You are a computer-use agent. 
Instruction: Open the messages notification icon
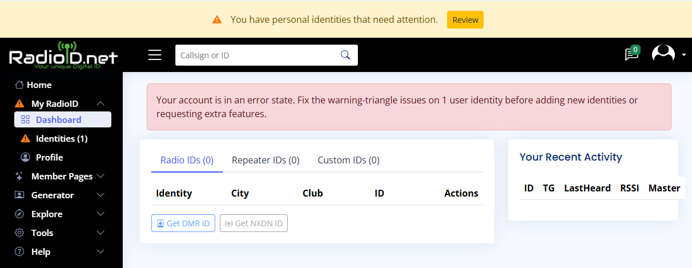tap(631, 54)
